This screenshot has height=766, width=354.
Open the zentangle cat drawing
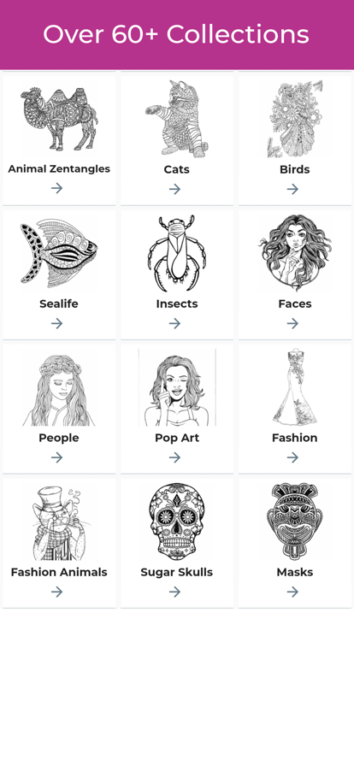177,119
